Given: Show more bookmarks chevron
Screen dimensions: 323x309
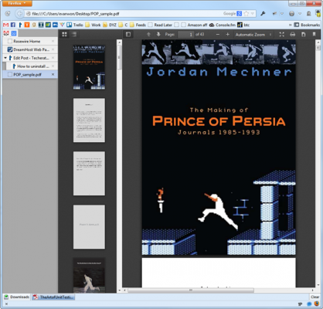Looking at the screenshot, I should point(291,25).
